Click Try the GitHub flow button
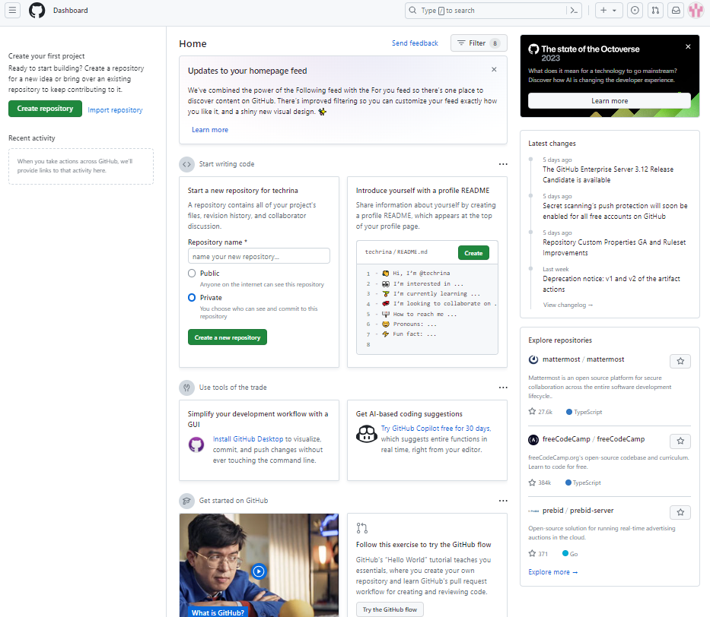The width and height of the screenshot is (710, 617). (390, 609)
